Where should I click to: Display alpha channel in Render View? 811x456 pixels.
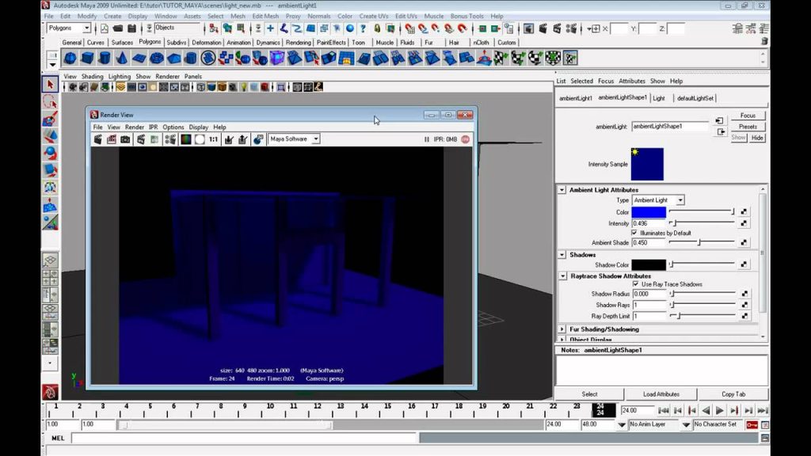point(200,139)
